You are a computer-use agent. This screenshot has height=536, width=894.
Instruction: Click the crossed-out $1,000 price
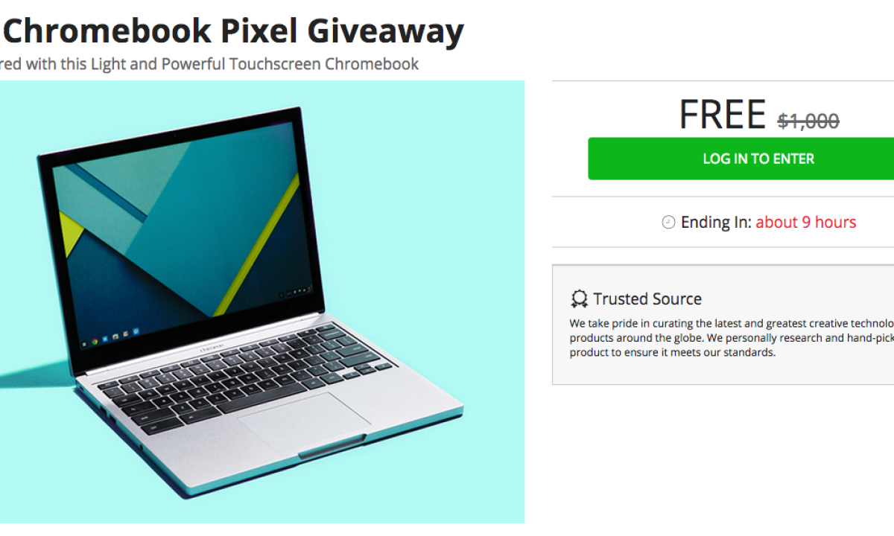tap(808, 121)
